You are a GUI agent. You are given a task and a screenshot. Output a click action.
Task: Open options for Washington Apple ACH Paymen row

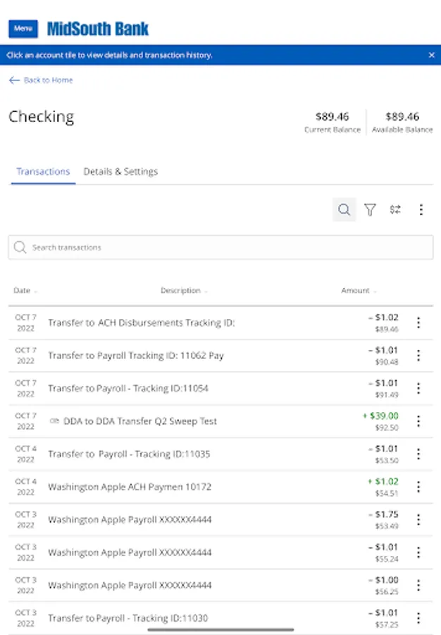(x=418, y=487)
